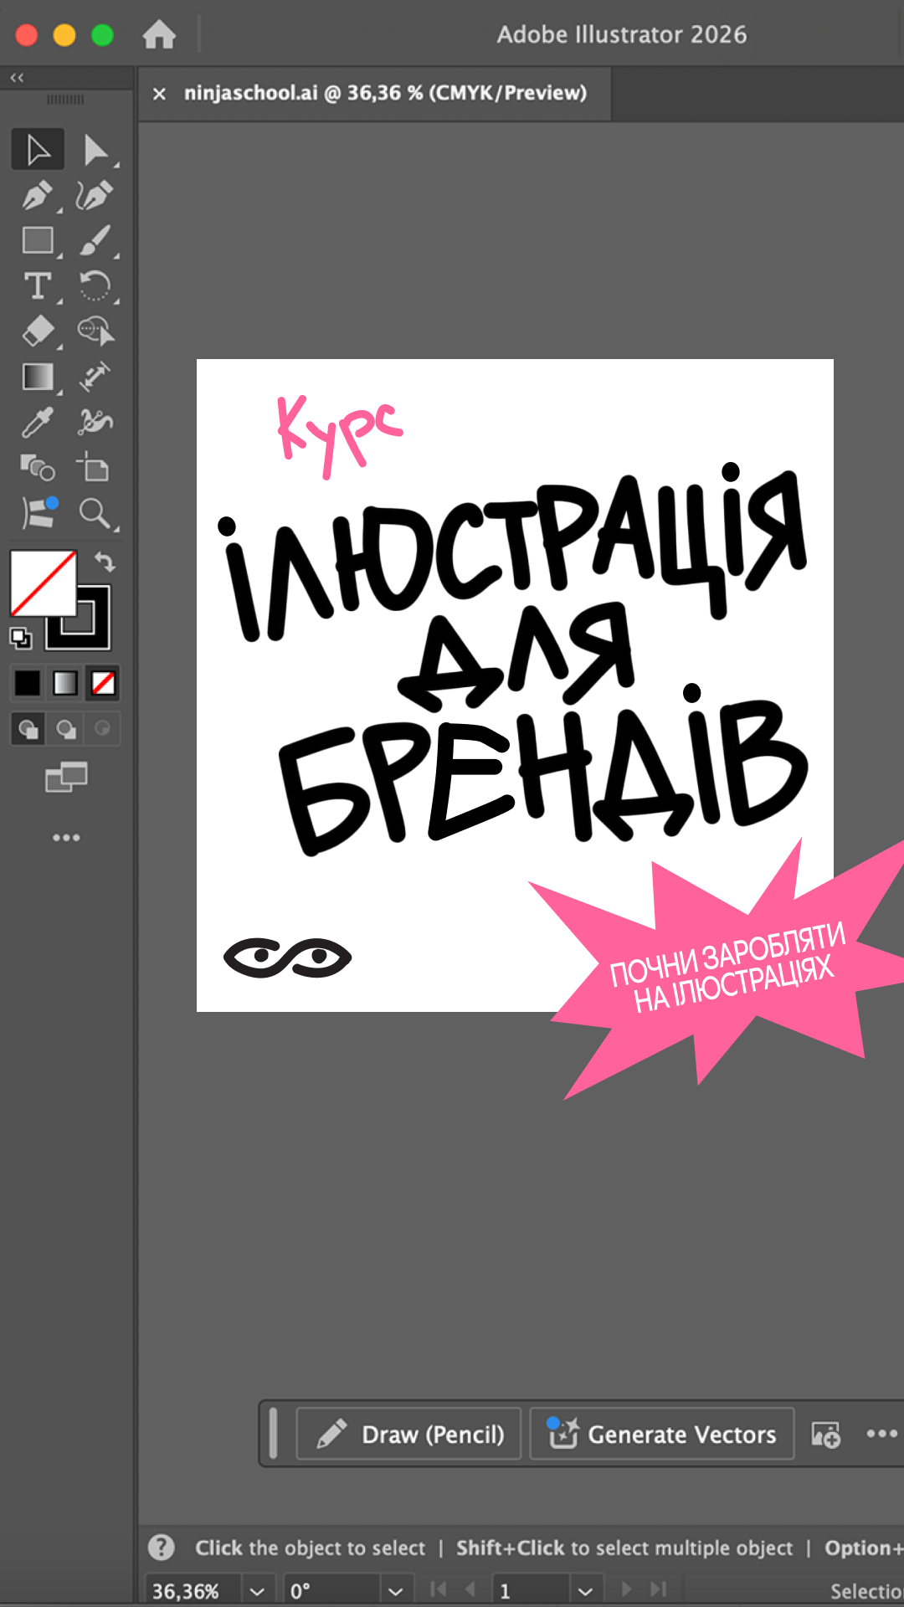
Task: Select the Dimension measuring tool
Action: point(95,377)
